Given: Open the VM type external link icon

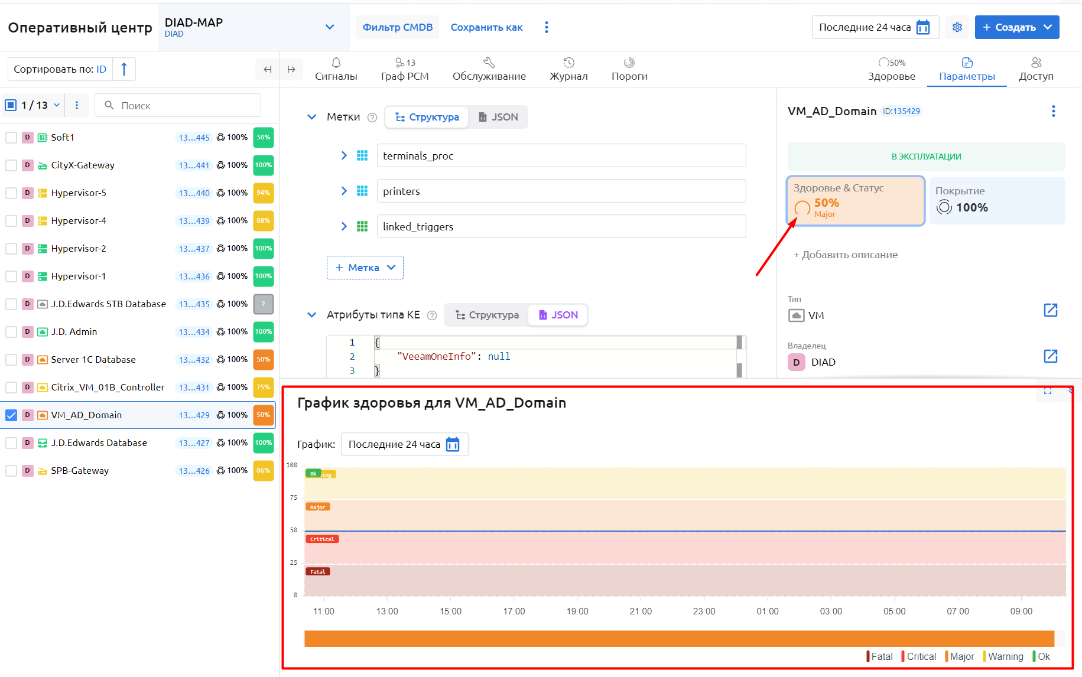Looking at the screenshot, I should coord(1050,310).
